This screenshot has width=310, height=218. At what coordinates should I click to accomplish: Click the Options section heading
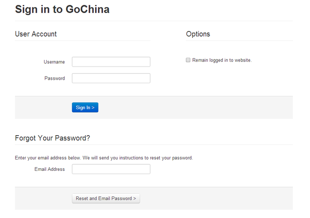(198, 34)
